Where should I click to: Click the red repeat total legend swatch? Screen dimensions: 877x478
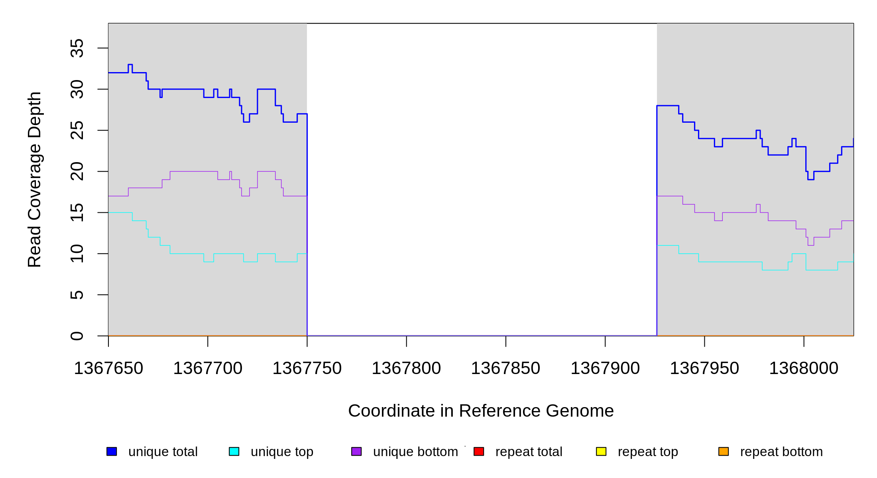pos(479,451)
